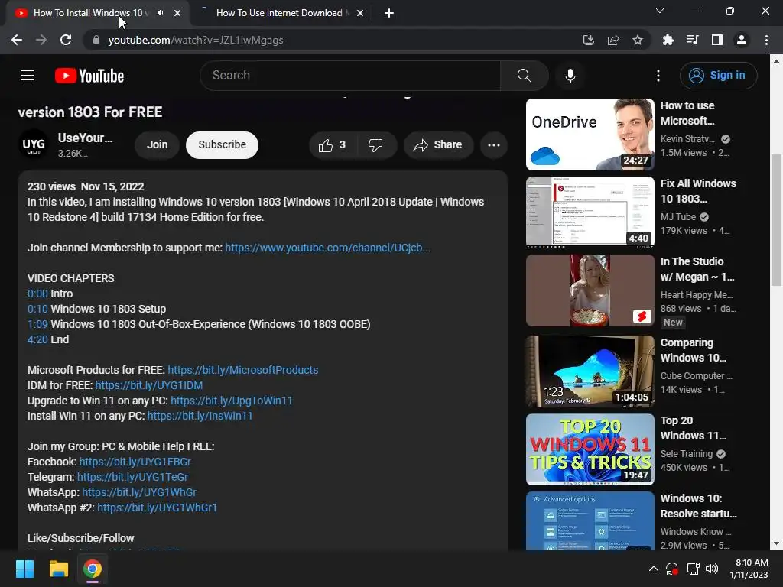Bookmark this tab with the star
The width and height of the screenshot is (783, 587).
click(638, 40)
